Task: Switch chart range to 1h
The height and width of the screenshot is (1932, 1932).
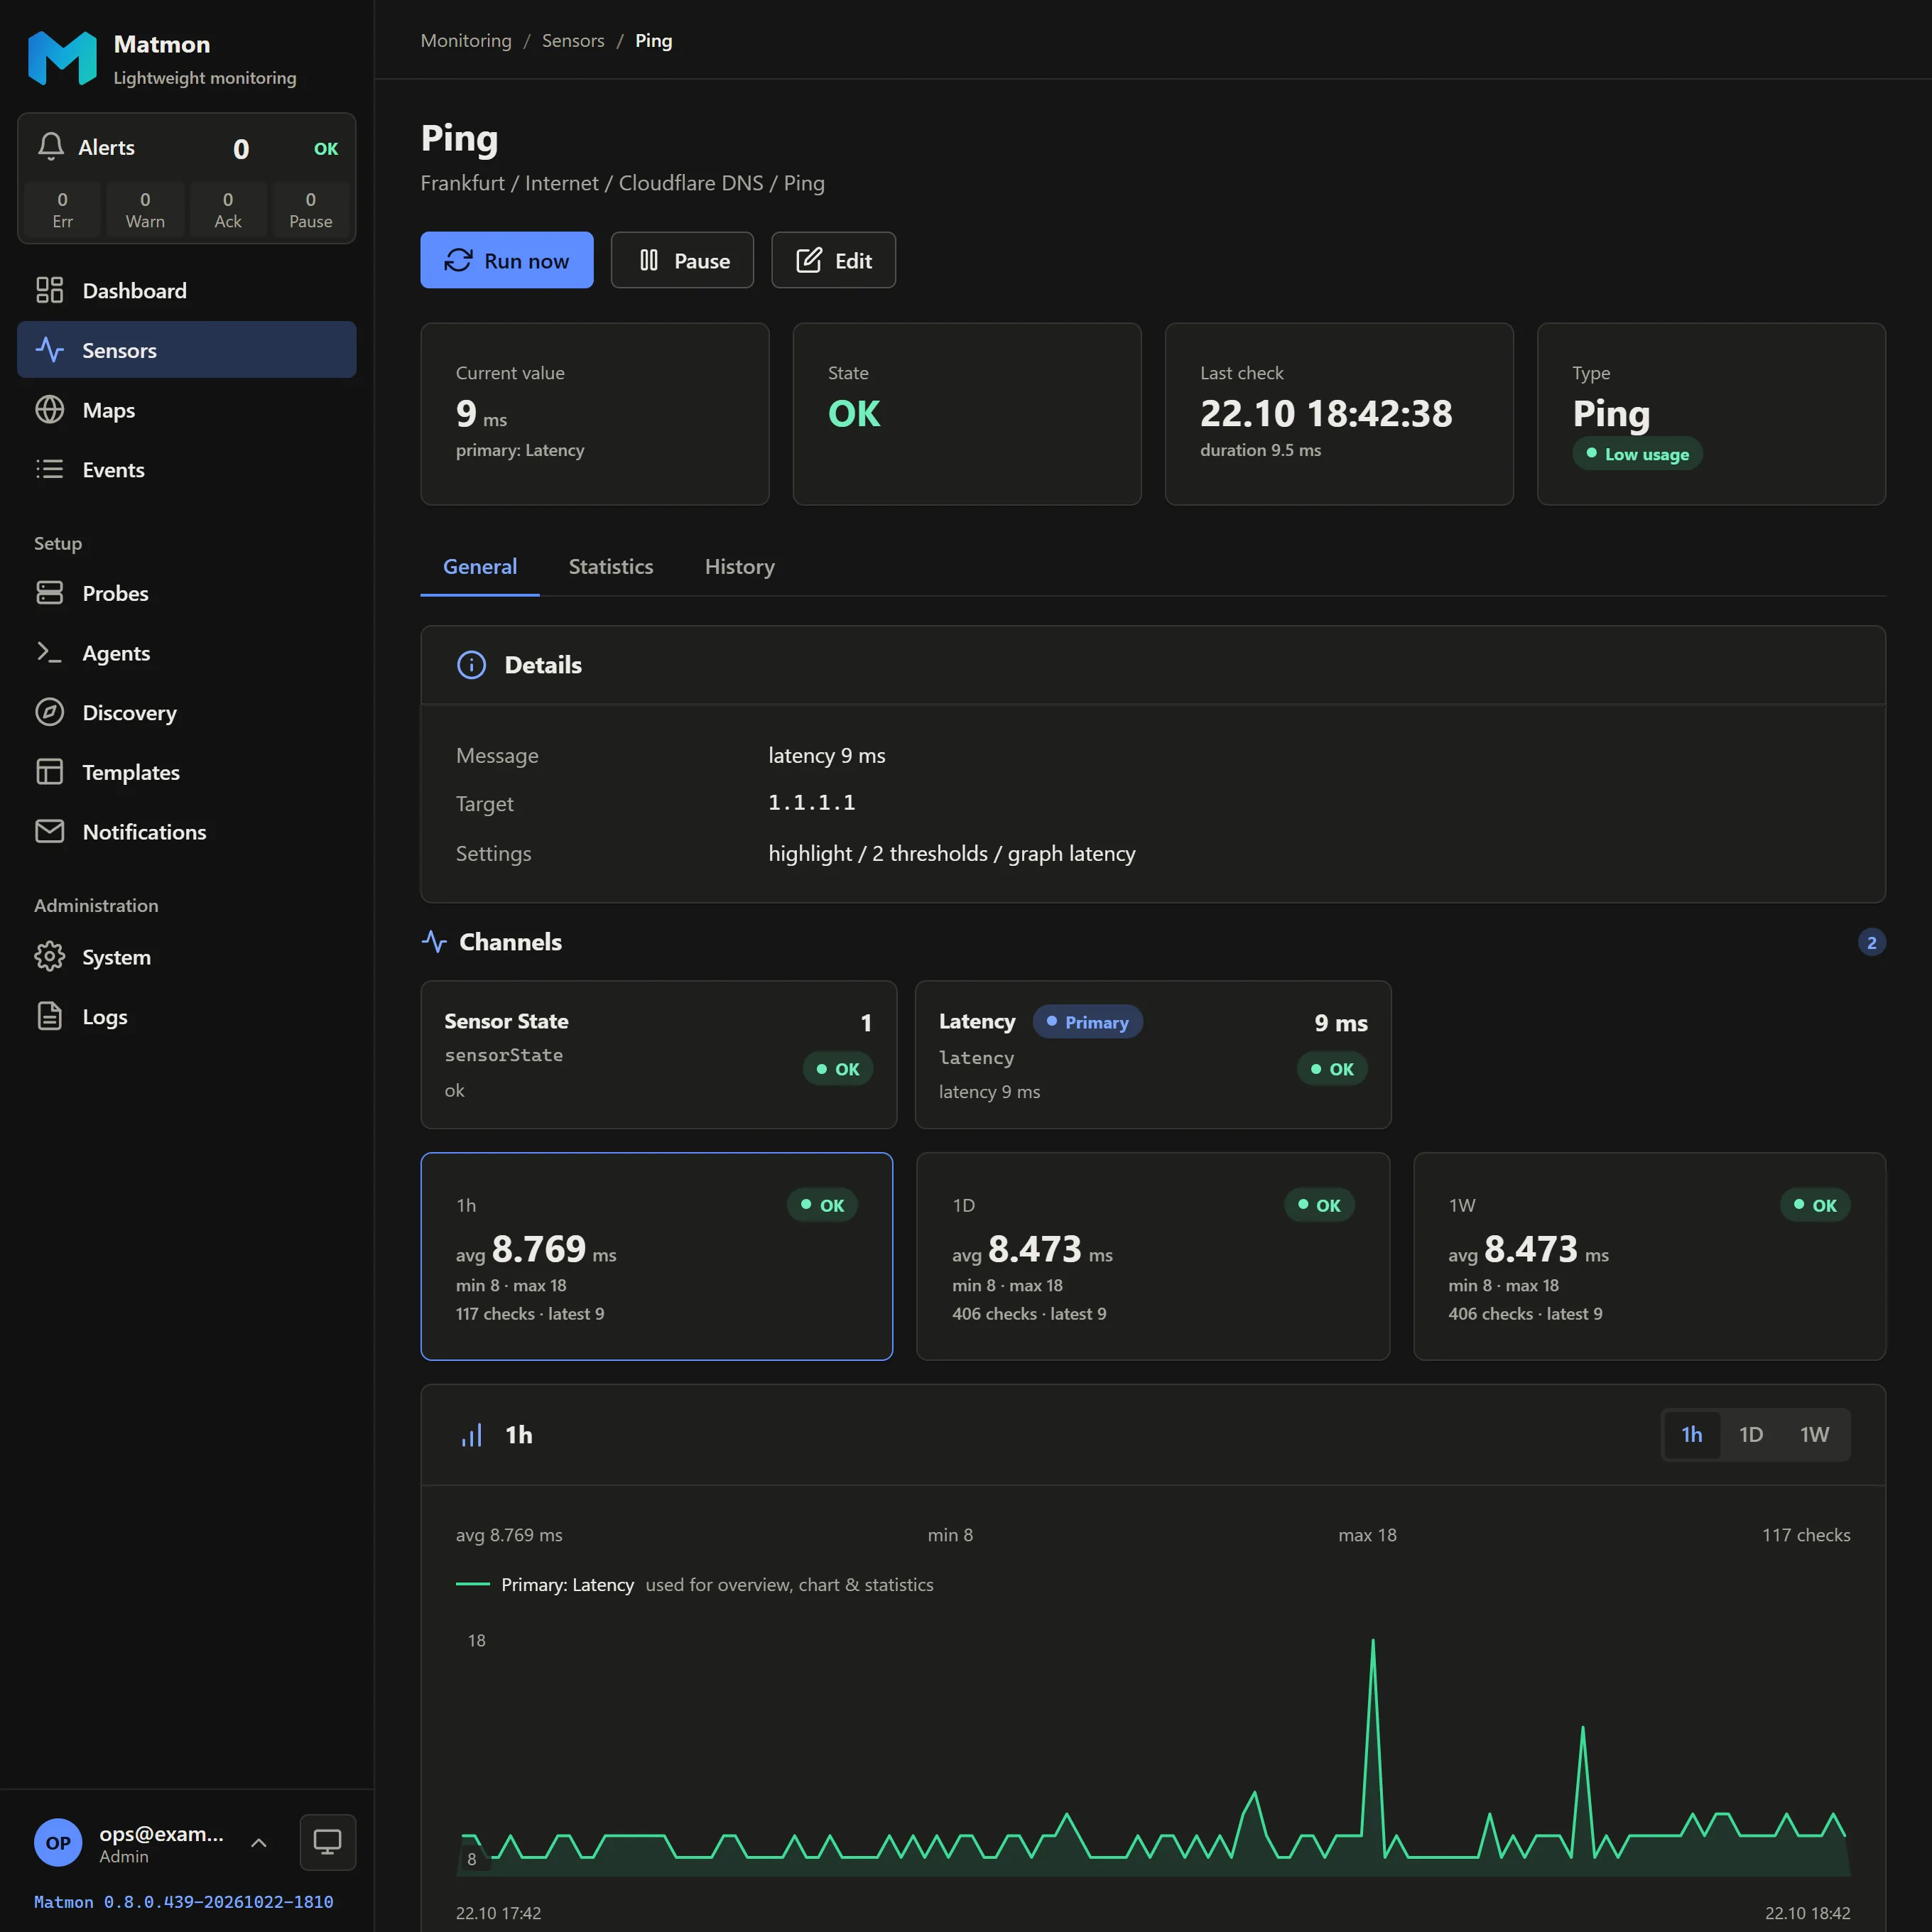Action: 1691,1435
